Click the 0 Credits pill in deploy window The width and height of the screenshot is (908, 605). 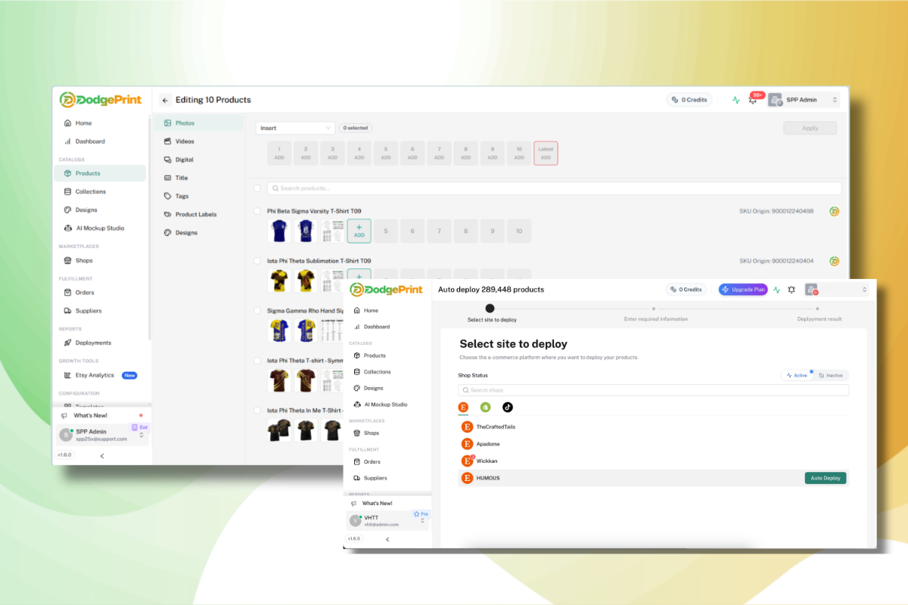click(688, 290)
